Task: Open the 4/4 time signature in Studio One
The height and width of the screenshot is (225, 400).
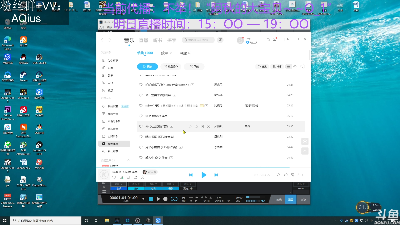Action: tap(219, 197)
